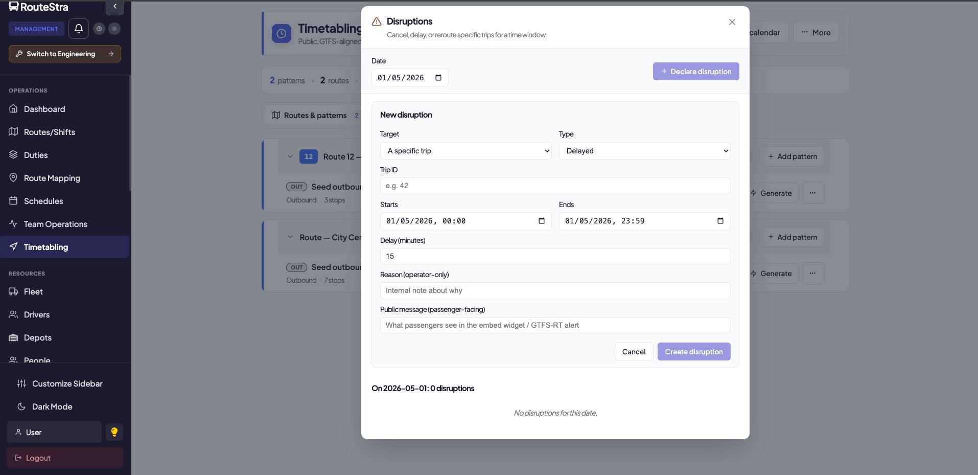Viewport: 978px width, 475px height.
Task: Click the Delay minutes field
Action: [x=555, y=256]
